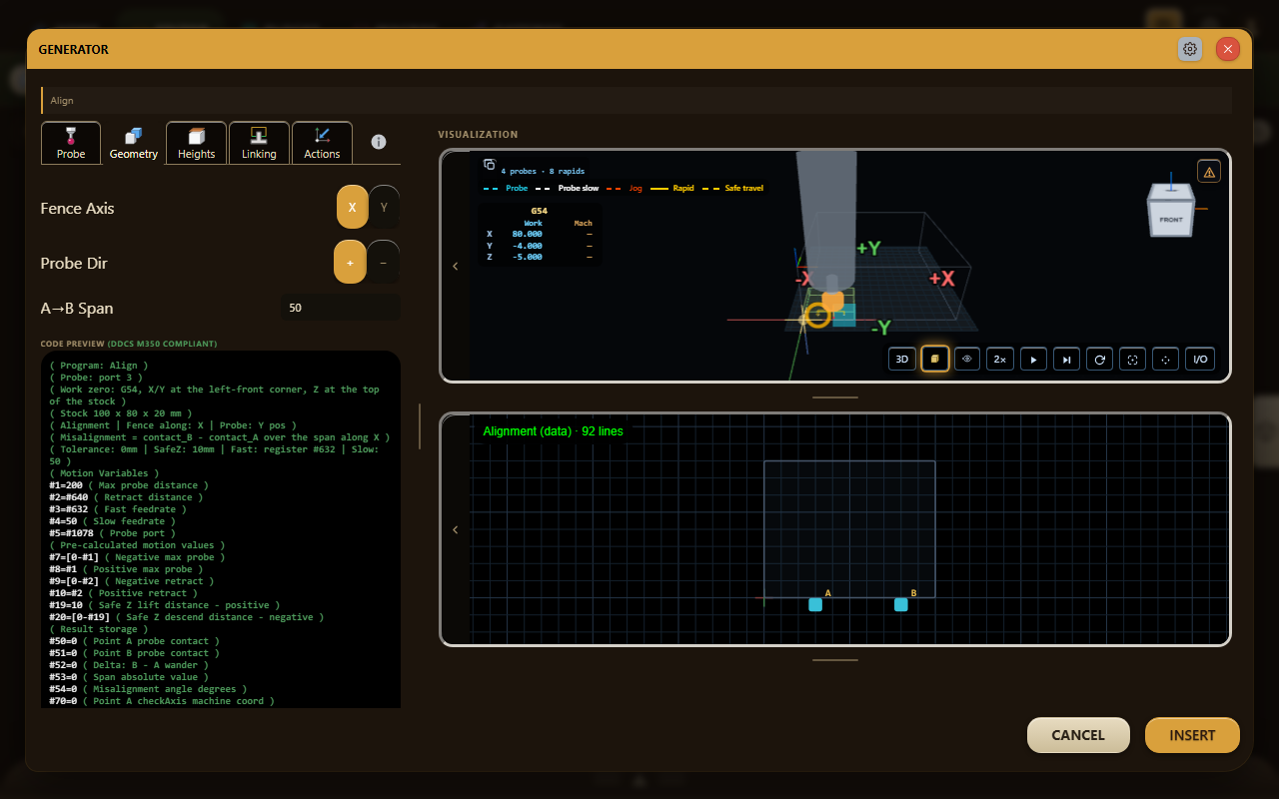Collapse the visualization panel left chevron

point(456,266)
